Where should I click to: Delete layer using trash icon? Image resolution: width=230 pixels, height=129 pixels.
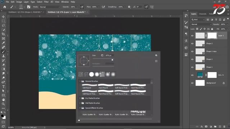pyautogui.click(x=224, y=126)
